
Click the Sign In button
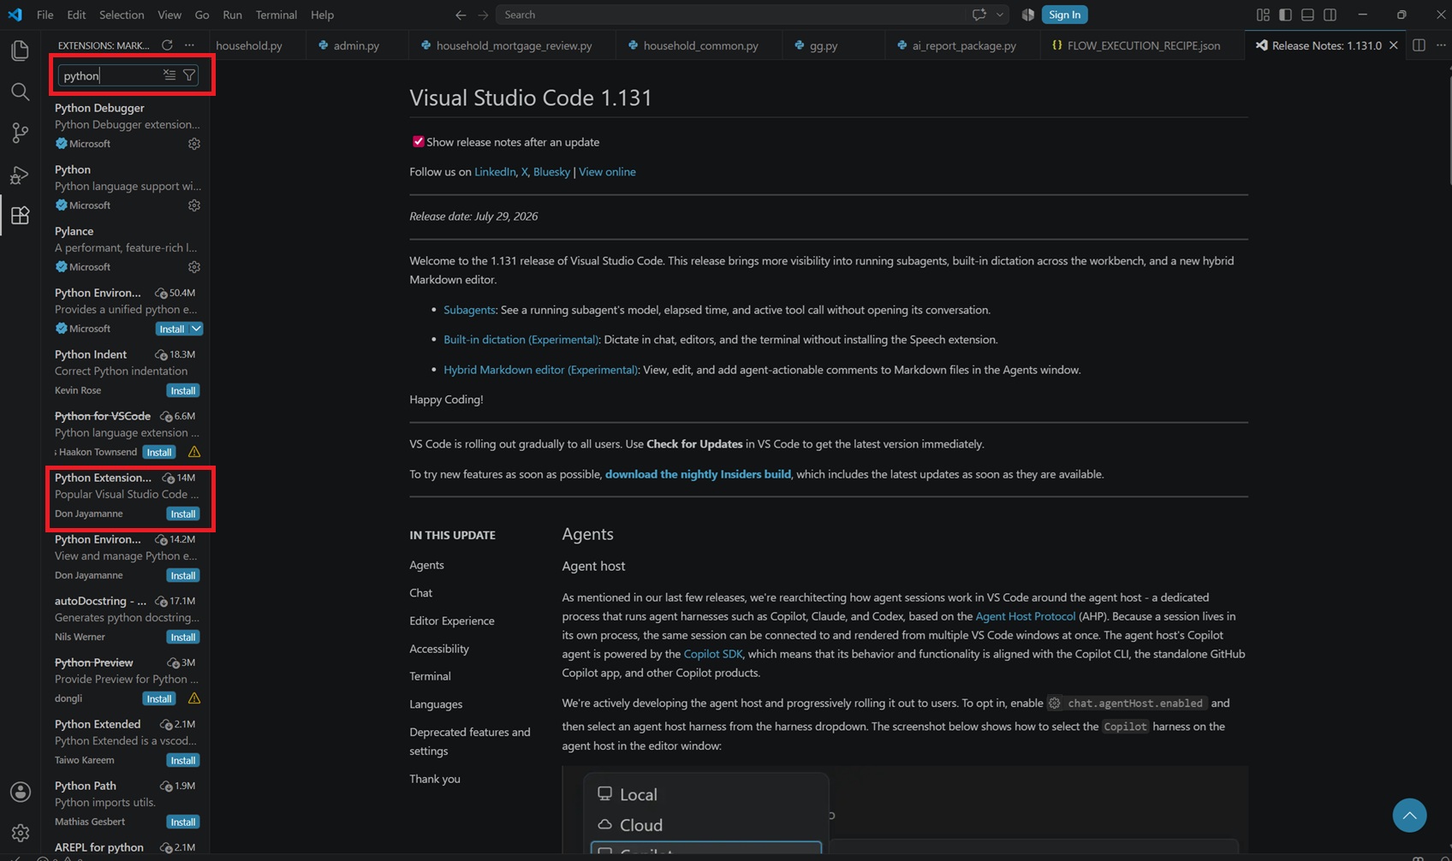[1064, 15]
